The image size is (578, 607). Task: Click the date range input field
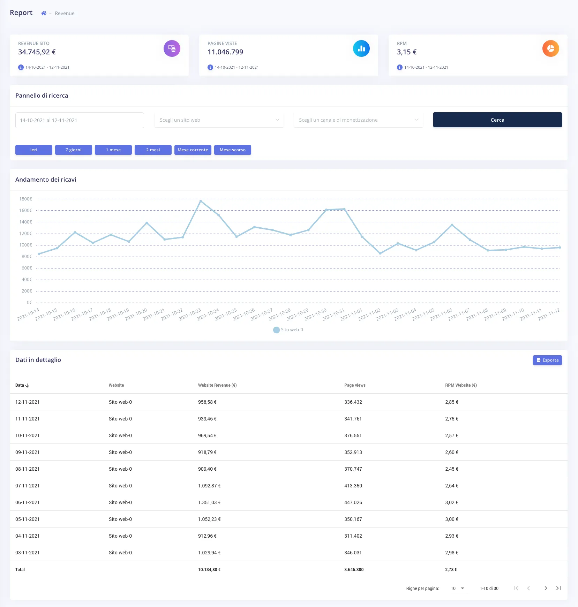[x=80, y=120]
